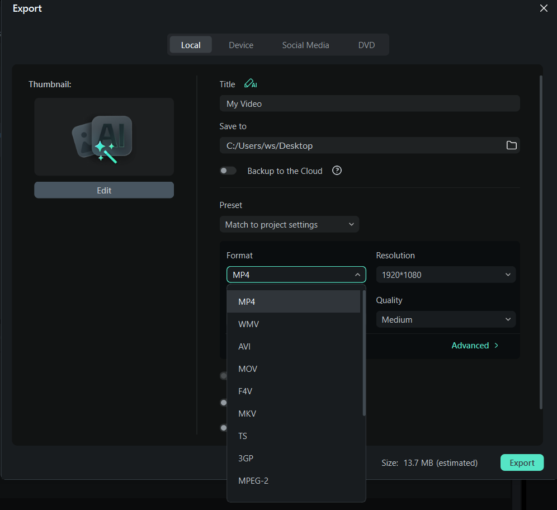Select 3GP format option
The height and width of the screenshot is (510, 557).
point(294,458)
